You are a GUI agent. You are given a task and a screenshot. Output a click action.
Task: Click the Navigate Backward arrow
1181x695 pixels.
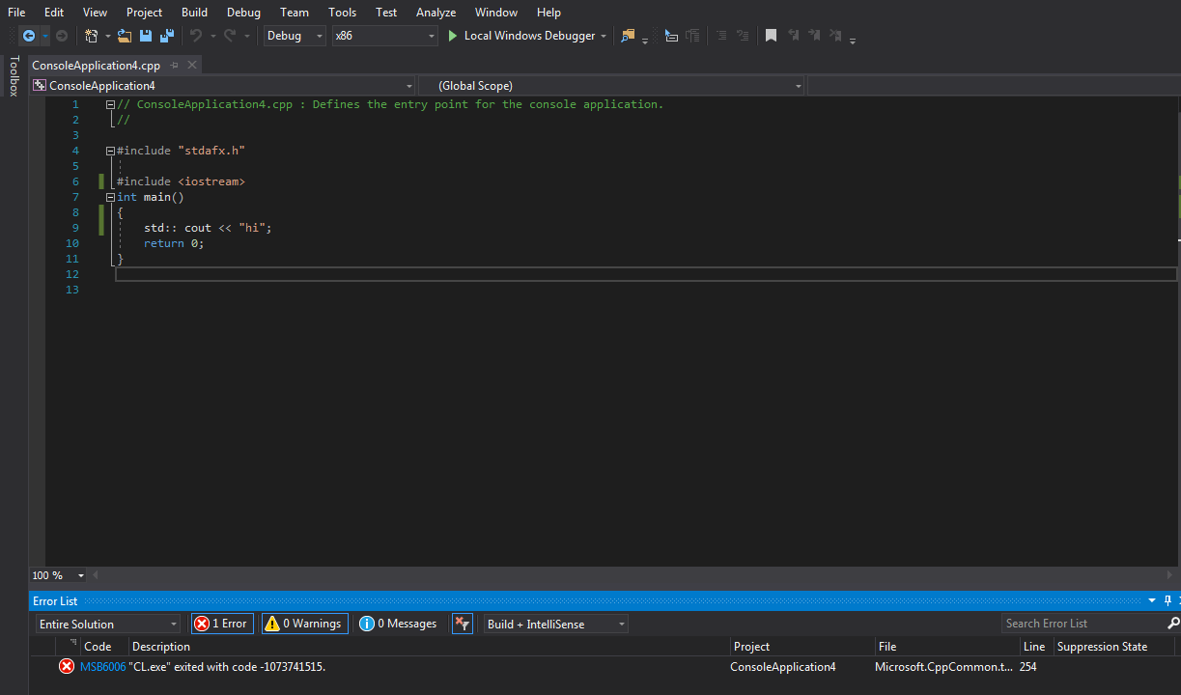pyautogui.click(x=30, y=36)
